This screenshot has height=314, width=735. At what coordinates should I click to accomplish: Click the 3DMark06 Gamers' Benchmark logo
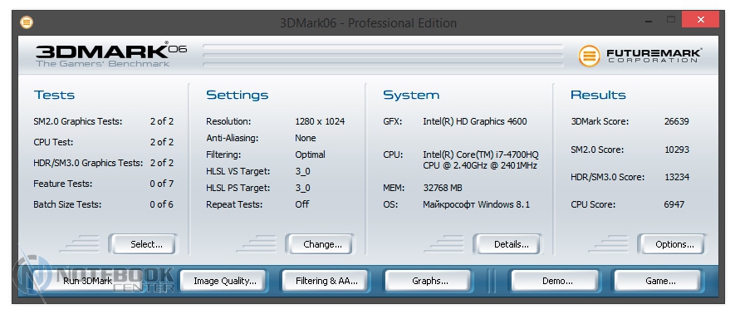pos(111,55)
